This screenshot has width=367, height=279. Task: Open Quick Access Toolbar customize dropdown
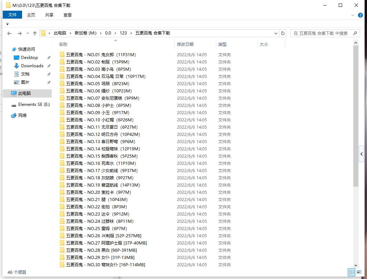point(7,24)
